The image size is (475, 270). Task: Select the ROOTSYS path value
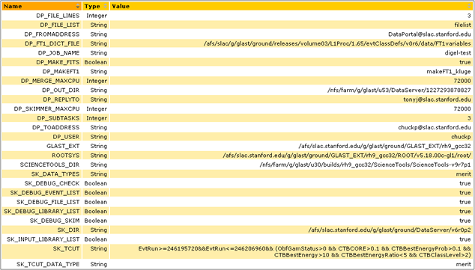347,156
